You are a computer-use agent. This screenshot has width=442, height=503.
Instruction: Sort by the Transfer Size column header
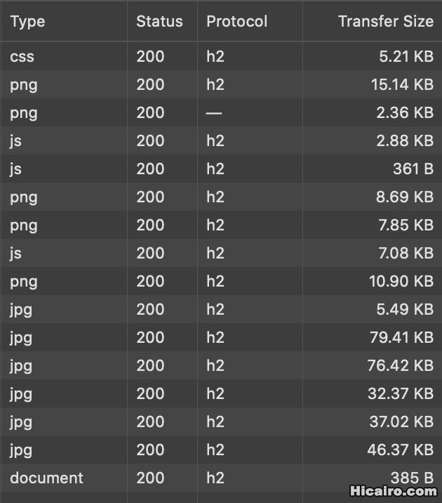[385, 21]
